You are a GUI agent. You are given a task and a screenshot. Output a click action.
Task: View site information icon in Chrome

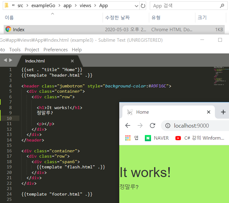point(168,125)
